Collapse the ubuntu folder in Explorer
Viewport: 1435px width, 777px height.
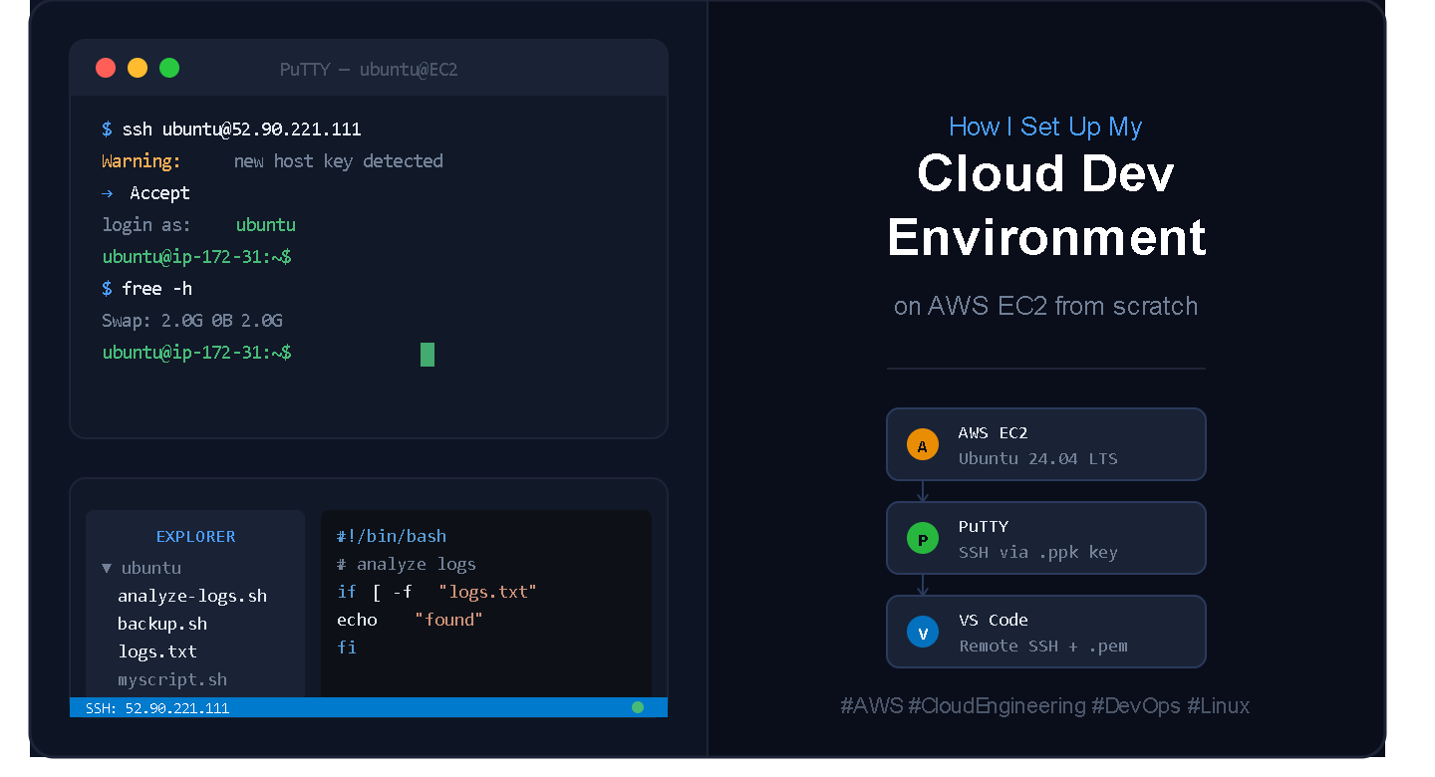coord(107,569)
